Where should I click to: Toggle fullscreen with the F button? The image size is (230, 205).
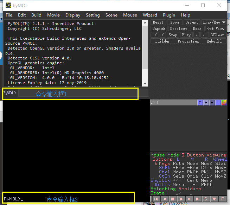[222, 199]
